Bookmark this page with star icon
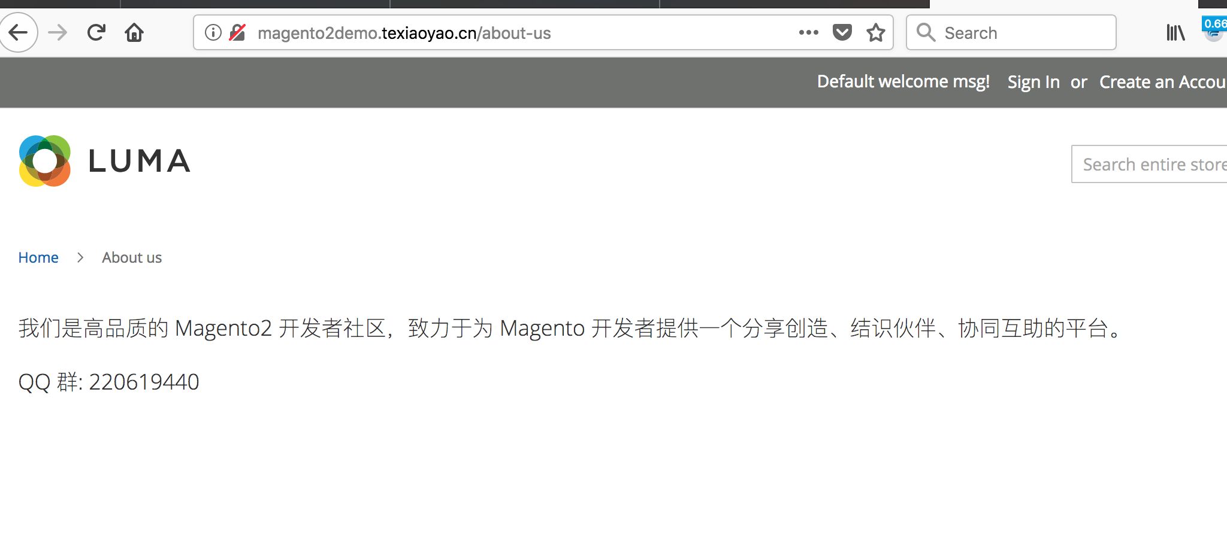This screenshot has width=1227, height=535. pyautogui.click(x=875, y=32)
